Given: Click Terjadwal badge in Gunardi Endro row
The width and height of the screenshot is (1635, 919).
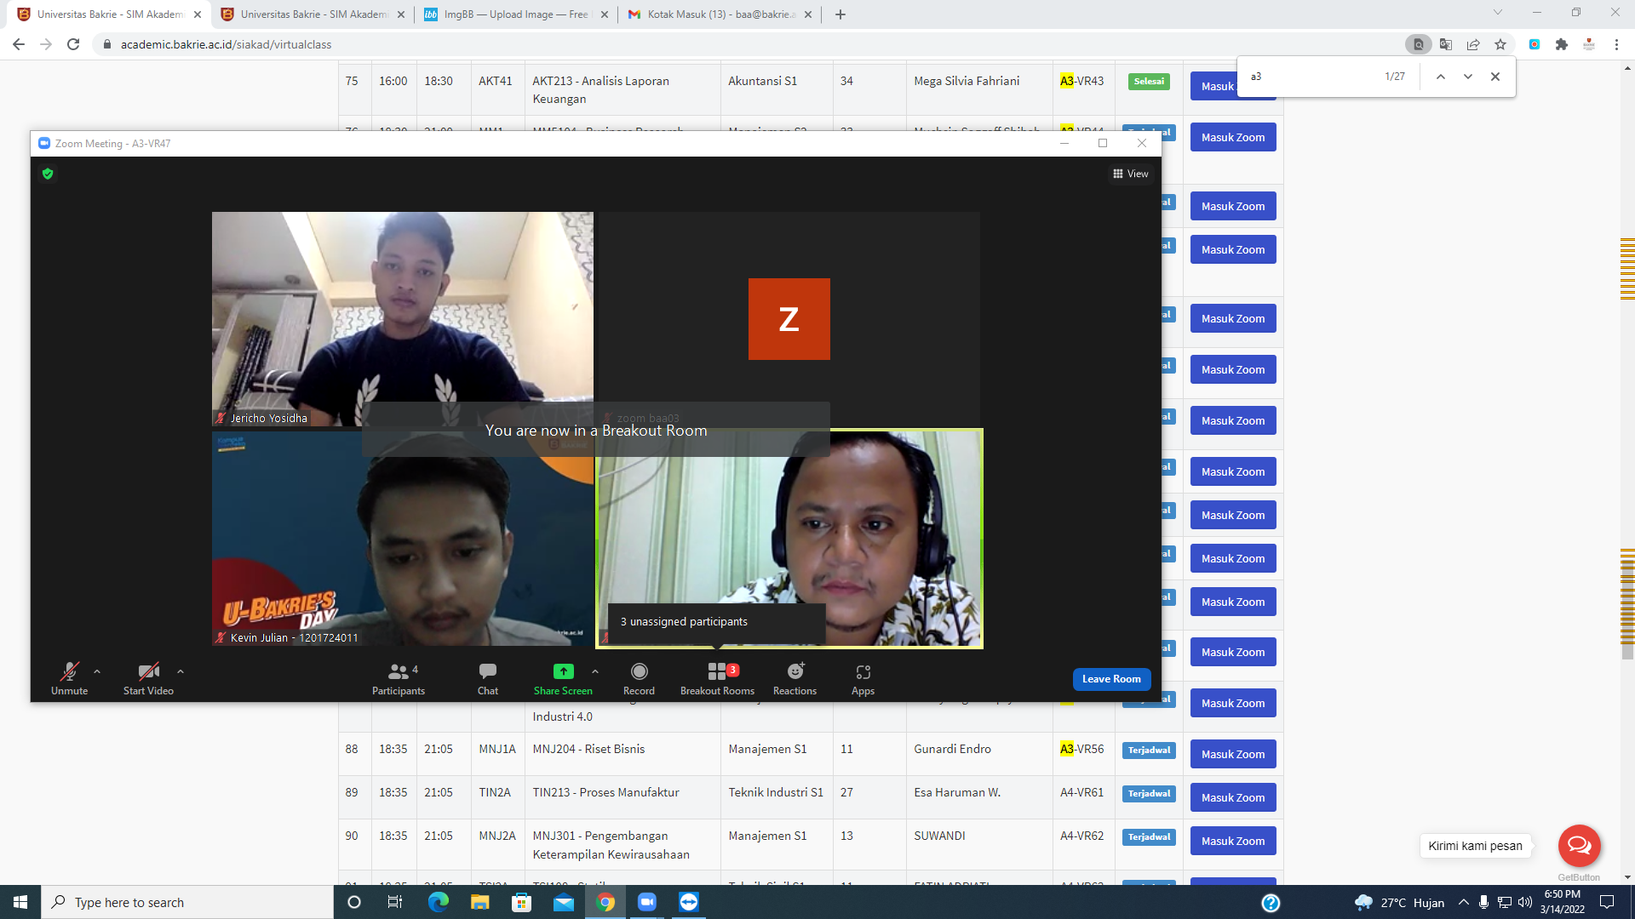Looking at the screenshot, I should pyautogui.click(x=1149, y=751).
